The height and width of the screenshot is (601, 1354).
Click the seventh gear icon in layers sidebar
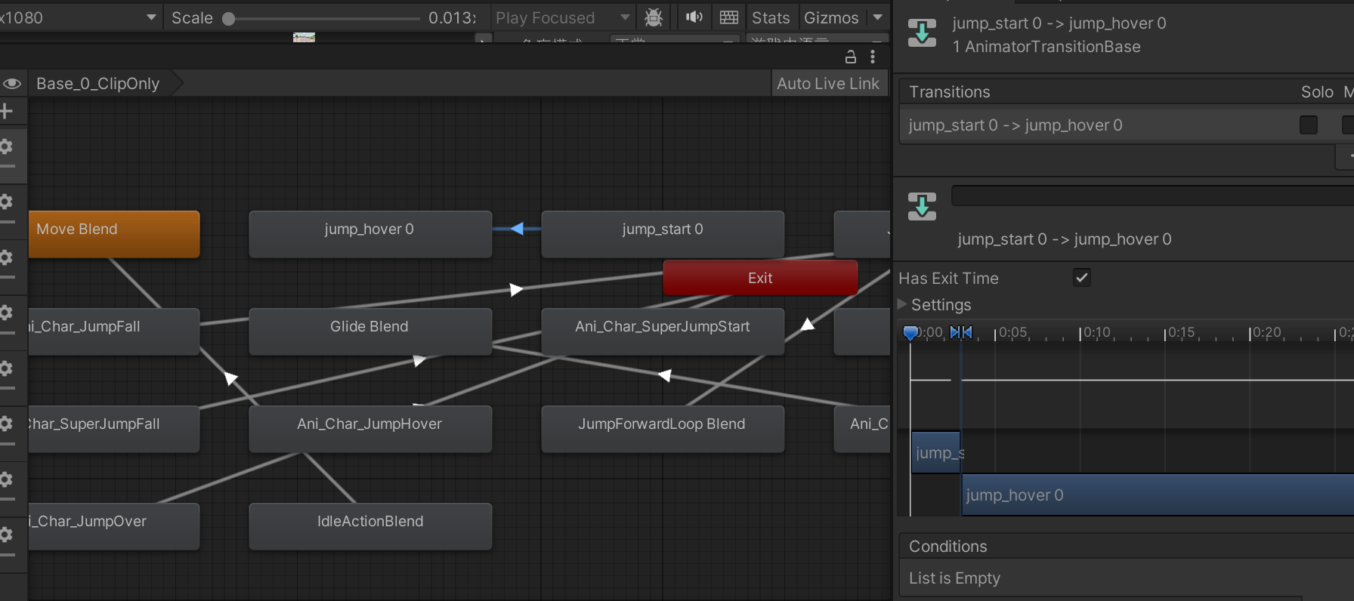click(7, 479)
